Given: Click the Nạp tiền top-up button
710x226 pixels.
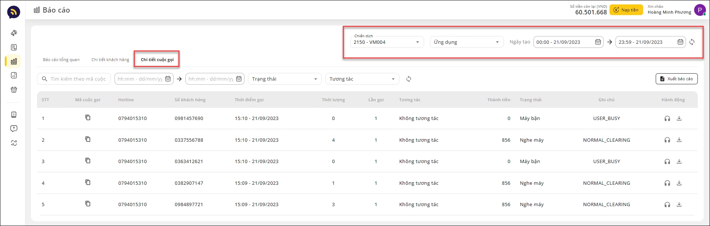Looking at the screenshot, I should [626, 10].
